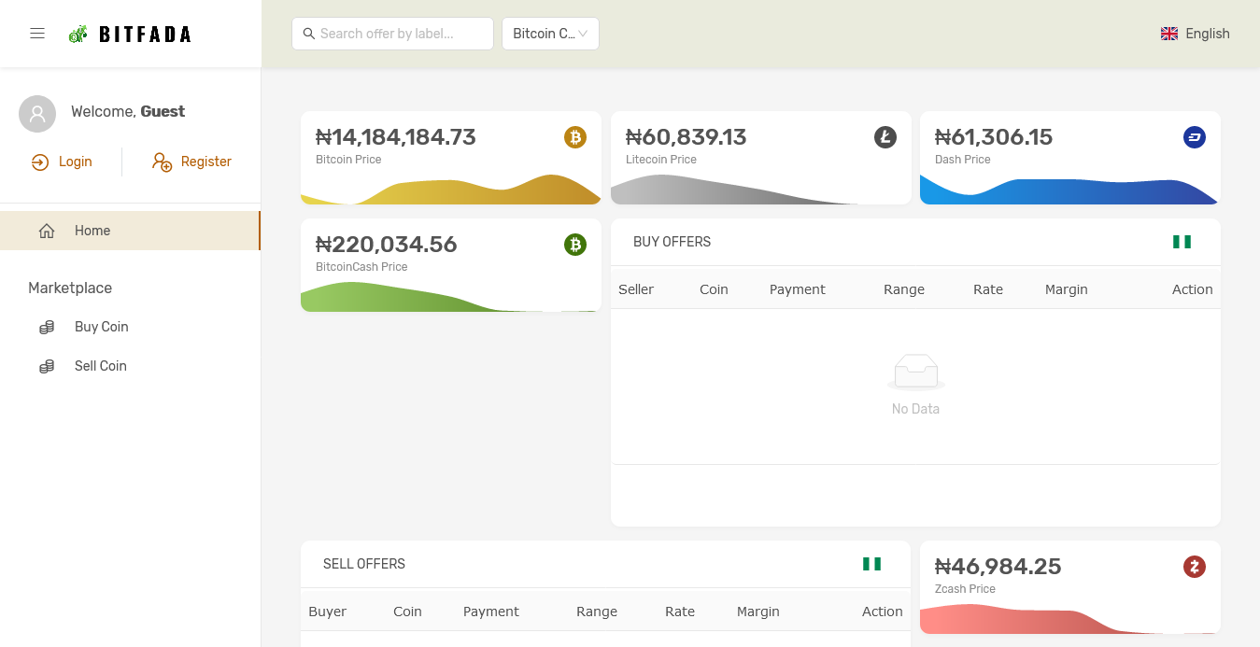Click the Register link

[192, 162]
